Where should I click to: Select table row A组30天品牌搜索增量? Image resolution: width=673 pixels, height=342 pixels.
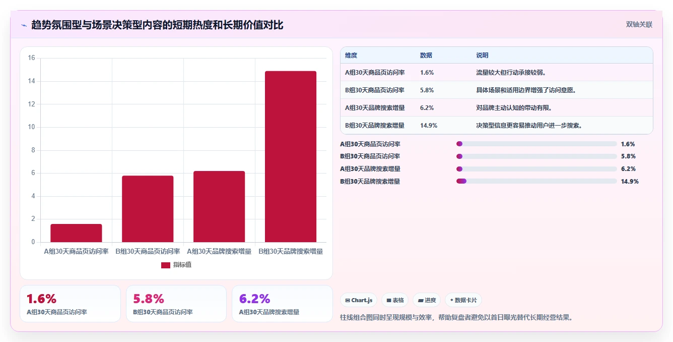click(497, 108)
